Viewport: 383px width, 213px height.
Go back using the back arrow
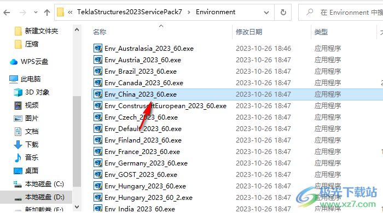pyautogui.click(x=7, y=13)
